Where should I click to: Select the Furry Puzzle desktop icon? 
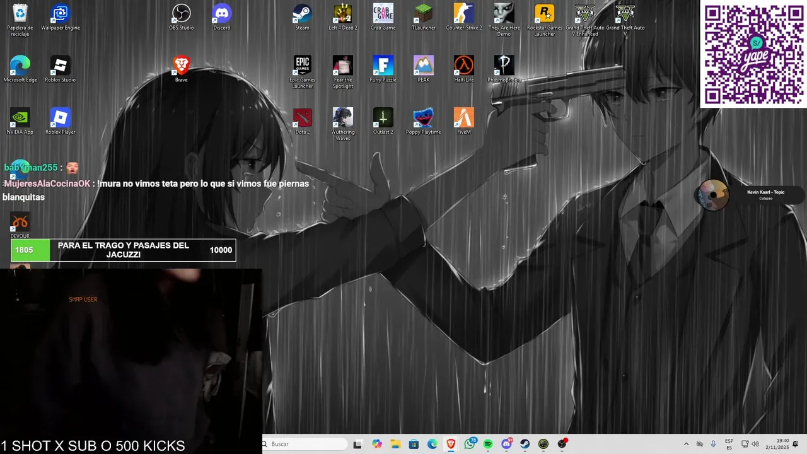click(x=383, y=69)
